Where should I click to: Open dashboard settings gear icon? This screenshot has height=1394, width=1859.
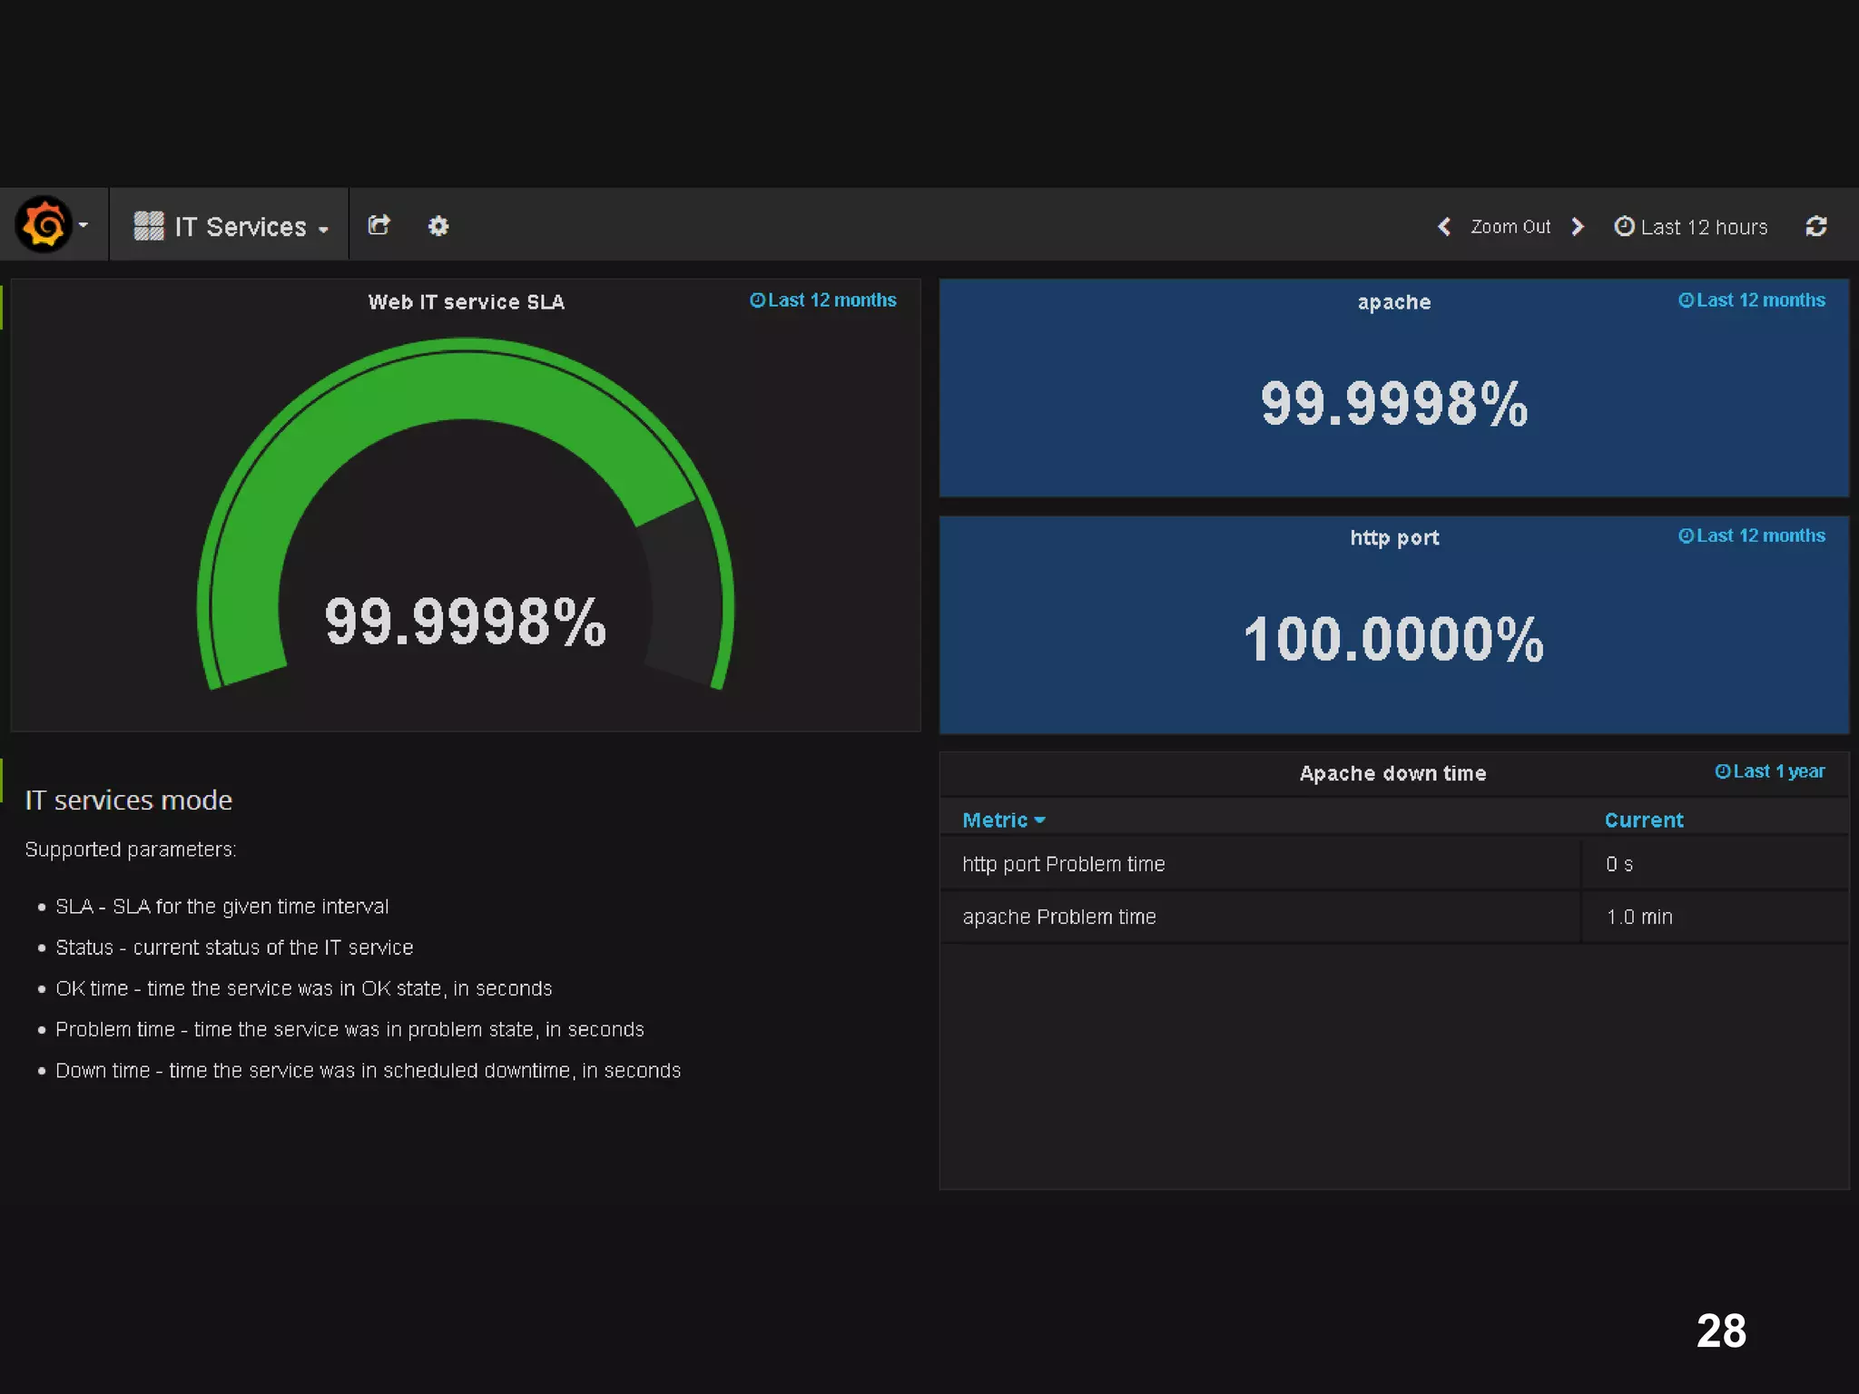(438, 225)
